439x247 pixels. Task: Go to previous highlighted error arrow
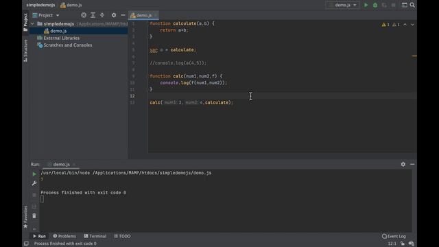(x=405, y=25)
